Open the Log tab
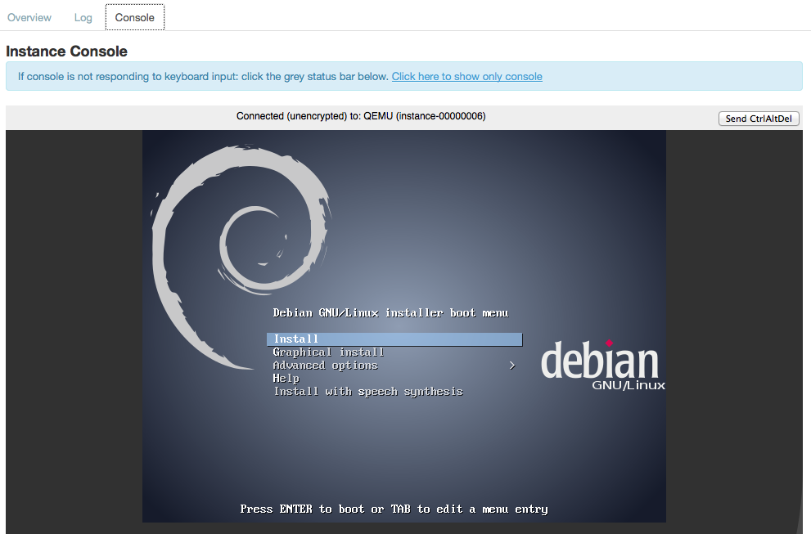This screenshot has width=811, height=534. coord(83,17)
